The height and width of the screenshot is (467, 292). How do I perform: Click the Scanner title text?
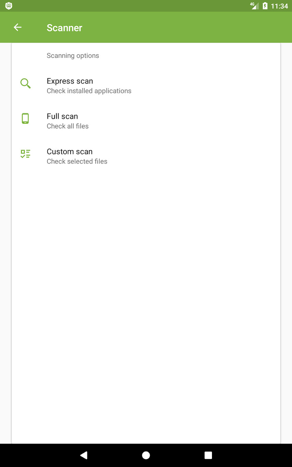pyautogui.click(x=64, y=28)
